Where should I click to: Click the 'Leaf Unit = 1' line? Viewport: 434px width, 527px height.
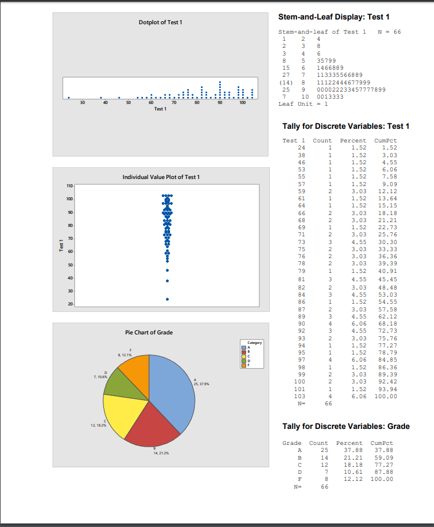(303, 104)
